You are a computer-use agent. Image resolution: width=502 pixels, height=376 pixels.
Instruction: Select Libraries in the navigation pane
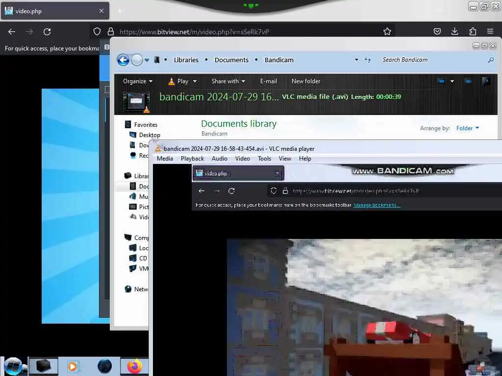point(136,176)
